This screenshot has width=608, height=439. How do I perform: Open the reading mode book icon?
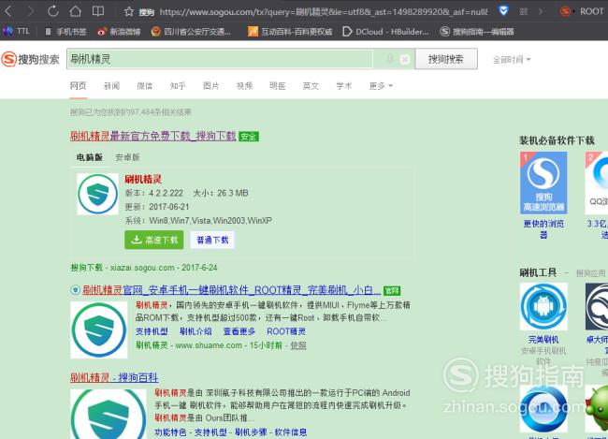98,11
